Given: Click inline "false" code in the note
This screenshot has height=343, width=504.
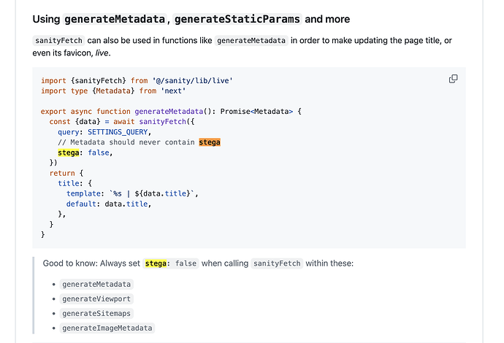Looking at the screenshot, I should coord(186,263).
